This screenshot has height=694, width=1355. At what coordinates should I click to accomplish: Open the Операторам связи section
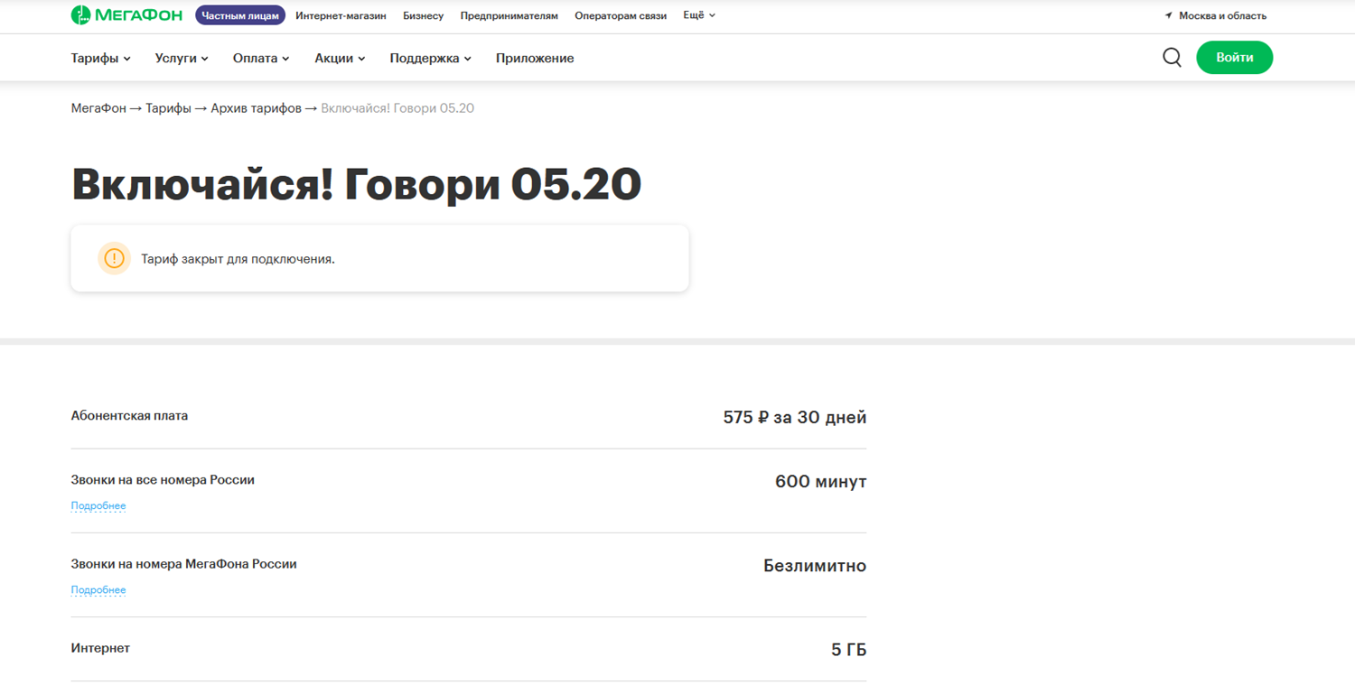point(621,15)
